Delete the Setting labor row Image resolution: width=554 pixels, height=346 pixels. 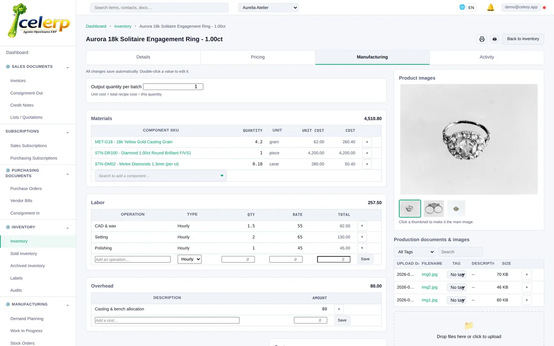tap(362, 237)
